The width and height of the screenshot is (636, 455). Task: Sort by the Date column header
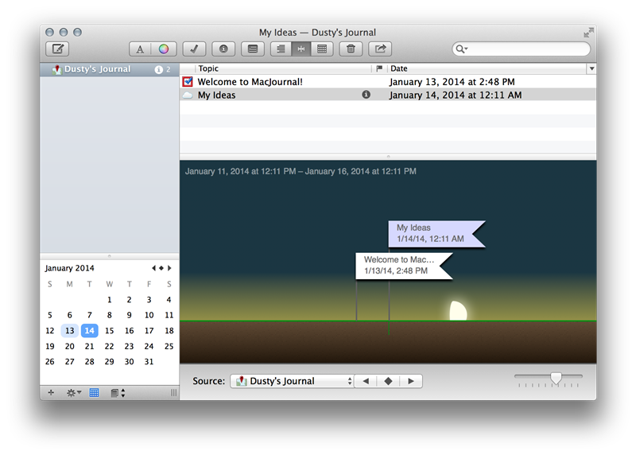tap(487, 68)
